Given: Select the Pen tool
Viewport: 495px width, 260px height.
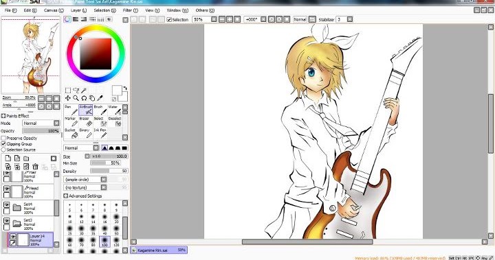Looking at the screenshot, I should pyautogui.click(x=70, y=110).
